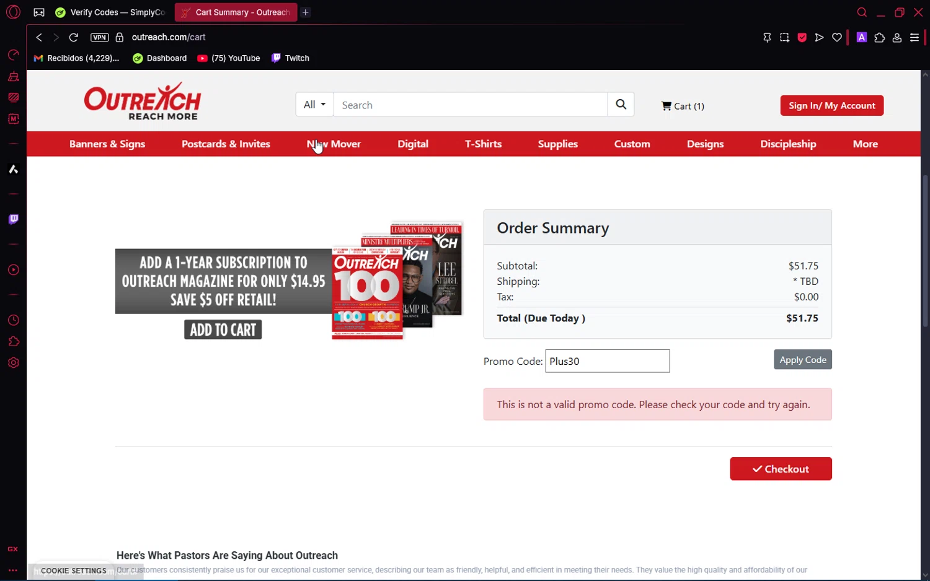Click the magnifying glass search button
This screenshot has height=581, width=930.
click(621, 105)
